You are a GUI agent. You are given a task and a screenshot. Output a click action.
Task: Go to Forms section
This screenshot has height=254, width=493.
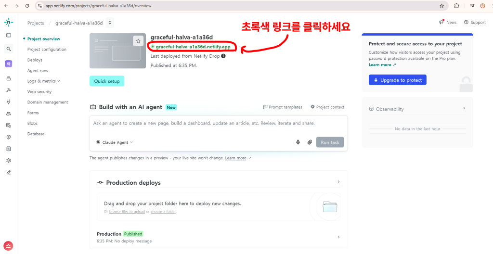pyautogui.click(x=33, y=113)
